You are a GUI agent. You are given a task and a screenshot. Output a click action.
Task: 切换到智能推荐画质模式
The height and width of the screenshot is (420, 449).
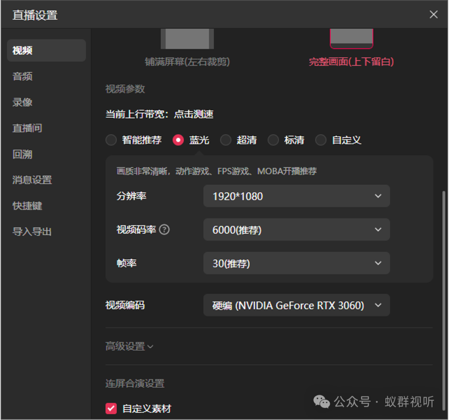111,140
